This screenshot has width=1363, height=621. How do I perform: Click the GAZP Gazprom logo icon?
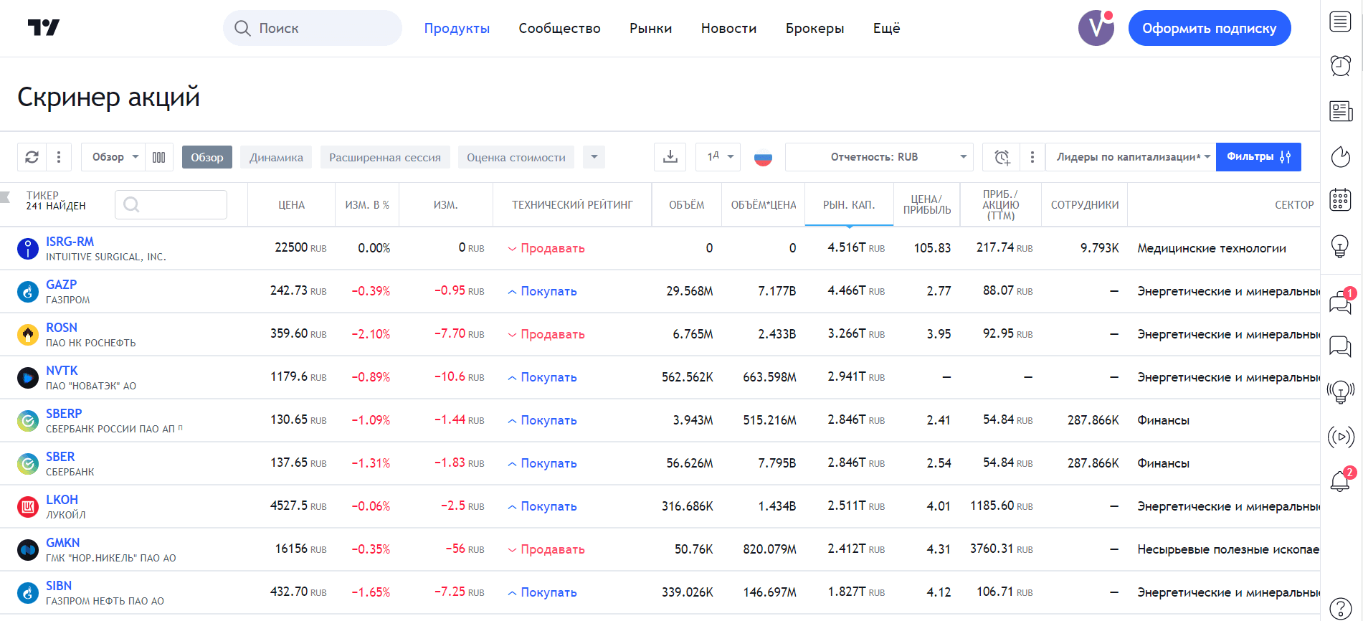(x=28, y=292)
